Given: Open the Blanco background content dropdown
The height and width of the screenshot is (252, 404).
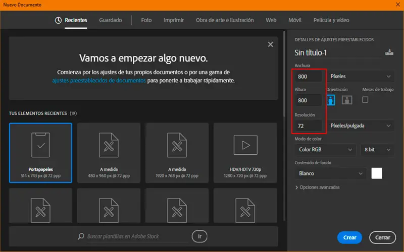Looking at the screenshot, I should [330, 173].
